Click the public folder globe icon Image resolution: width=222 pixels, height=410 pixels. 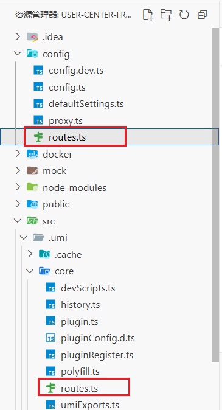(x=32, y=204)
